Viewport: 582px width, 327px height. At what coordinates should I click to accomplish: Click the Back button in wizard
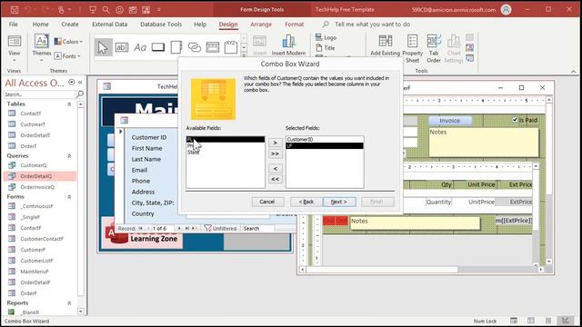click(x=306, y=202)
